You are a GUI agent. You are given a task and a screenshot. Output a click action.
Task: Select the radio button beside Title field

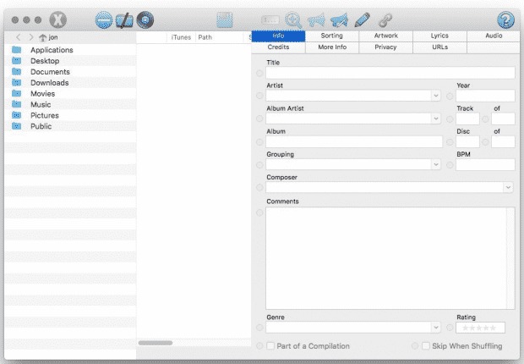[x=259, y=73]
